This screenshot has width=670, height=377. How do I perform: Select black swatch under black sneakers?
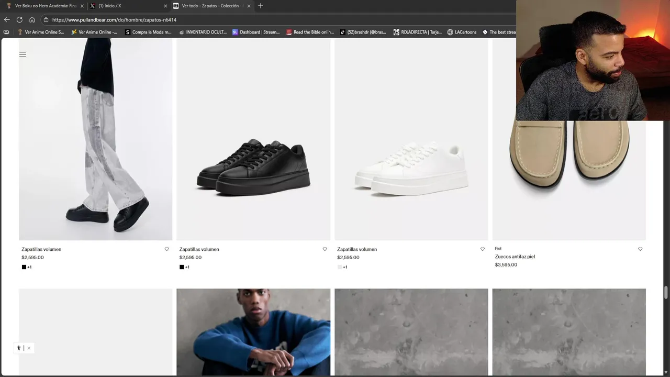pos(182,267)
